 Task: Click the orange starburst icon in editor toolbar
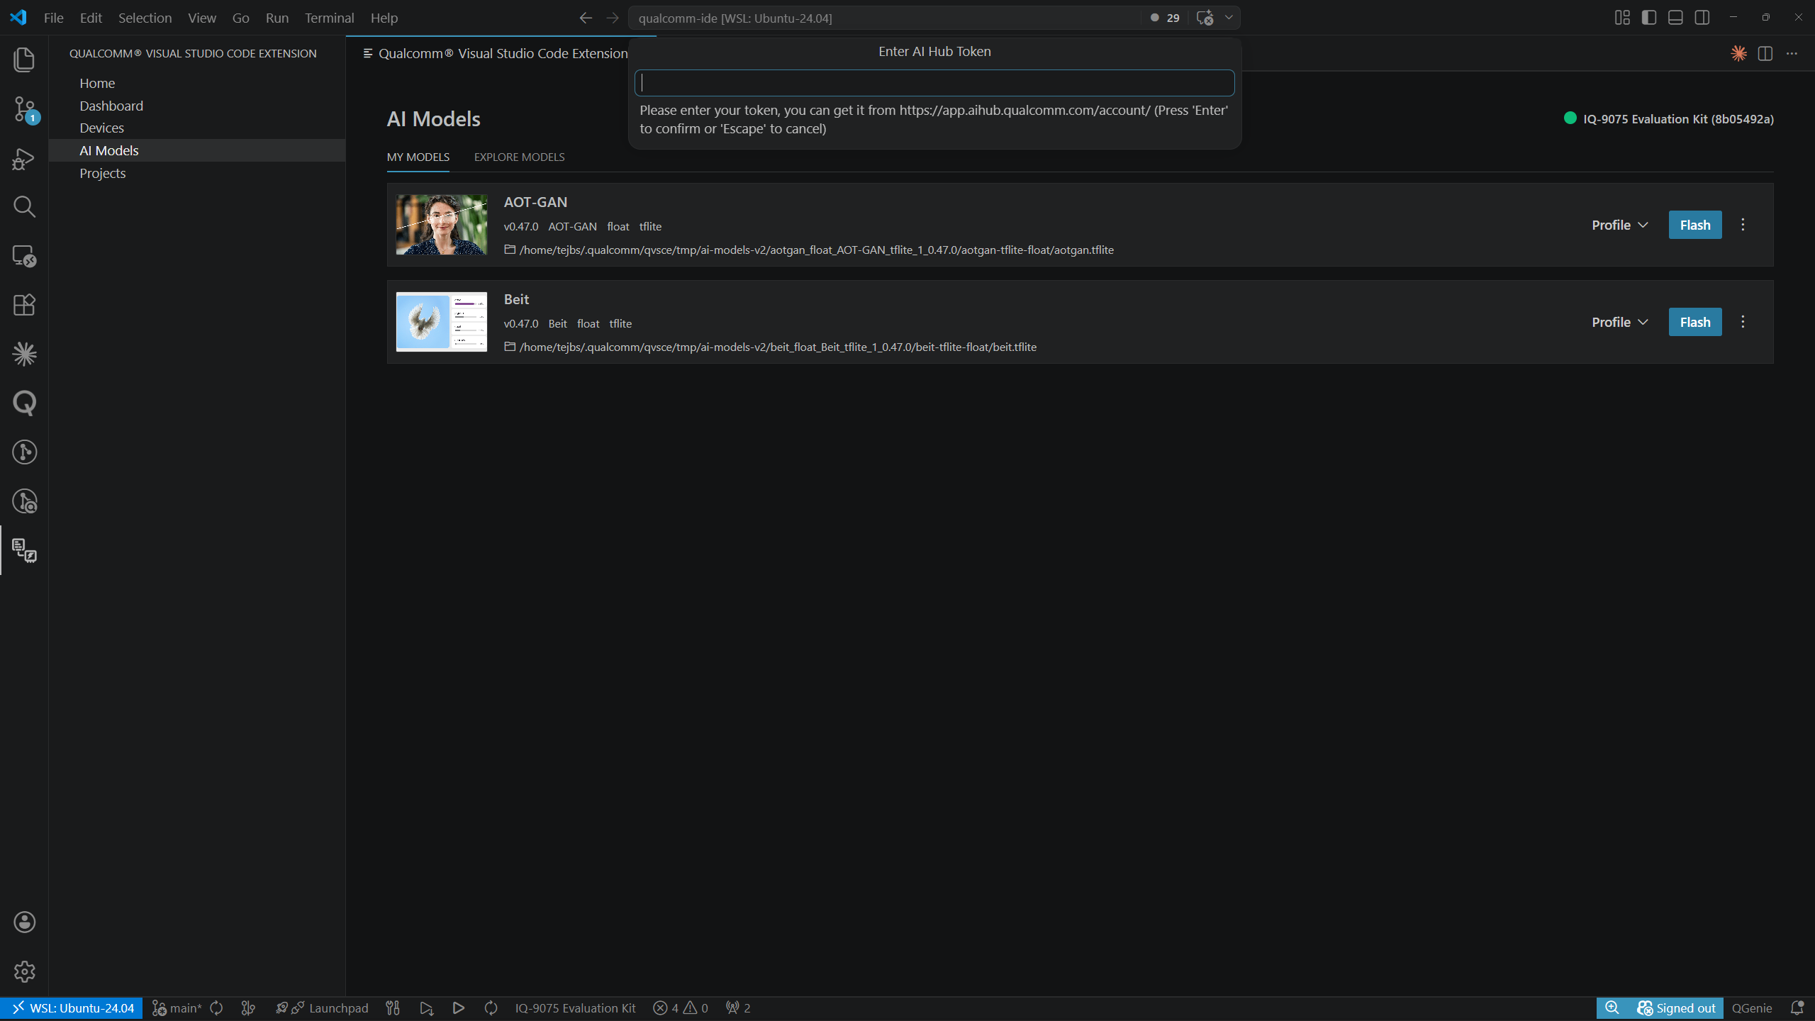click(1738, 53)
